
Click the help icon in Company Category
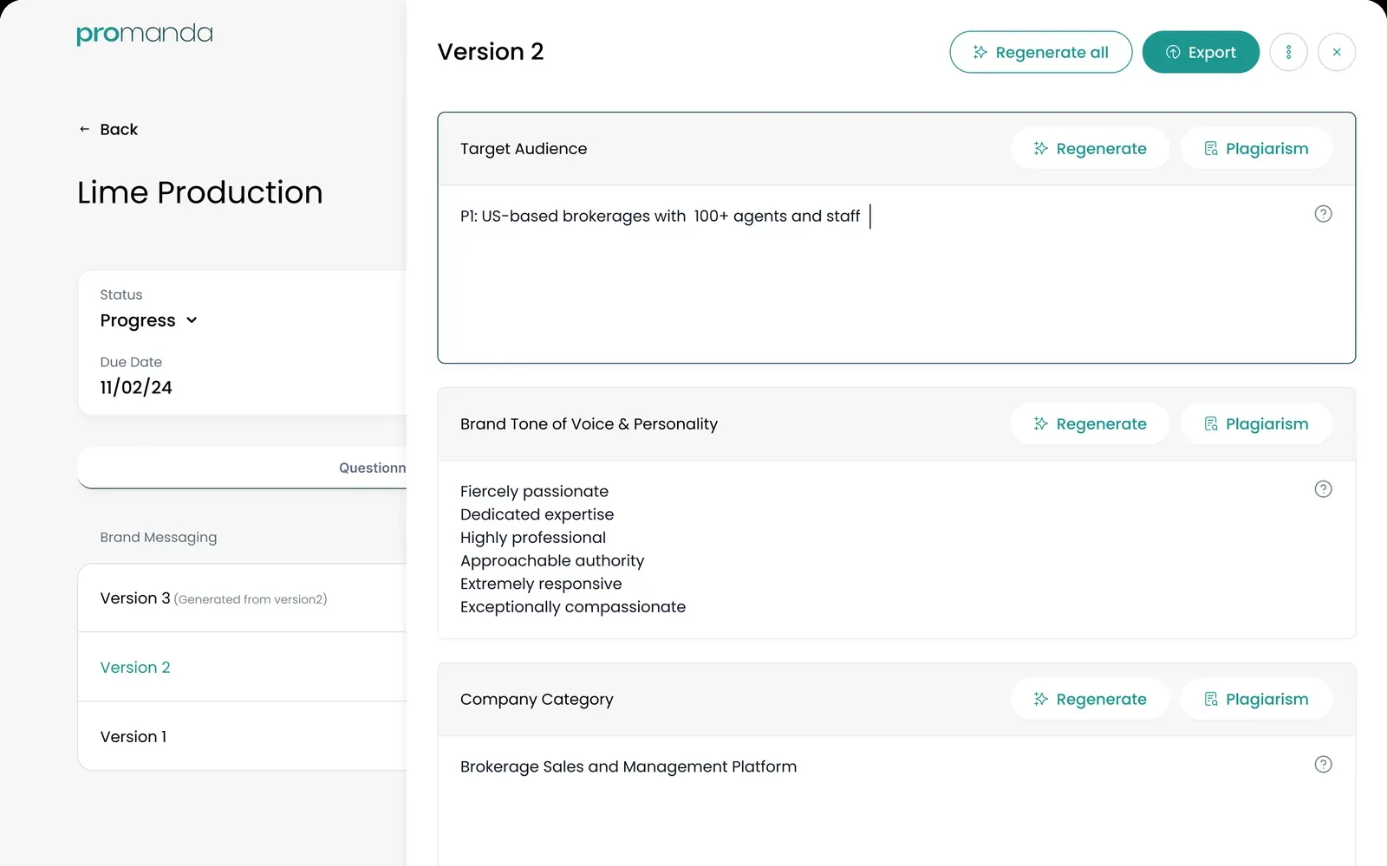1323,764
